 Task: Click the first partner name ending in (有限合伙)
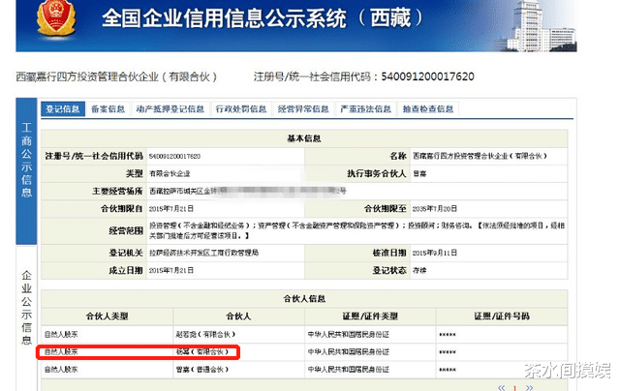tap(205, 335)
